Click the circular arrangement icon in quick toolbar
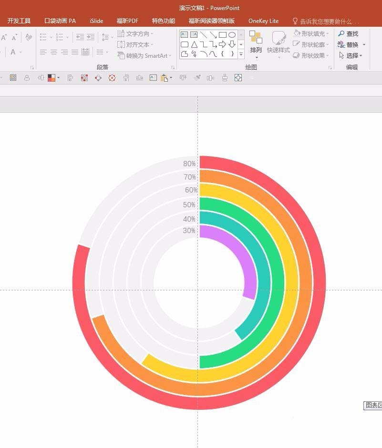 tap(98, 78)
